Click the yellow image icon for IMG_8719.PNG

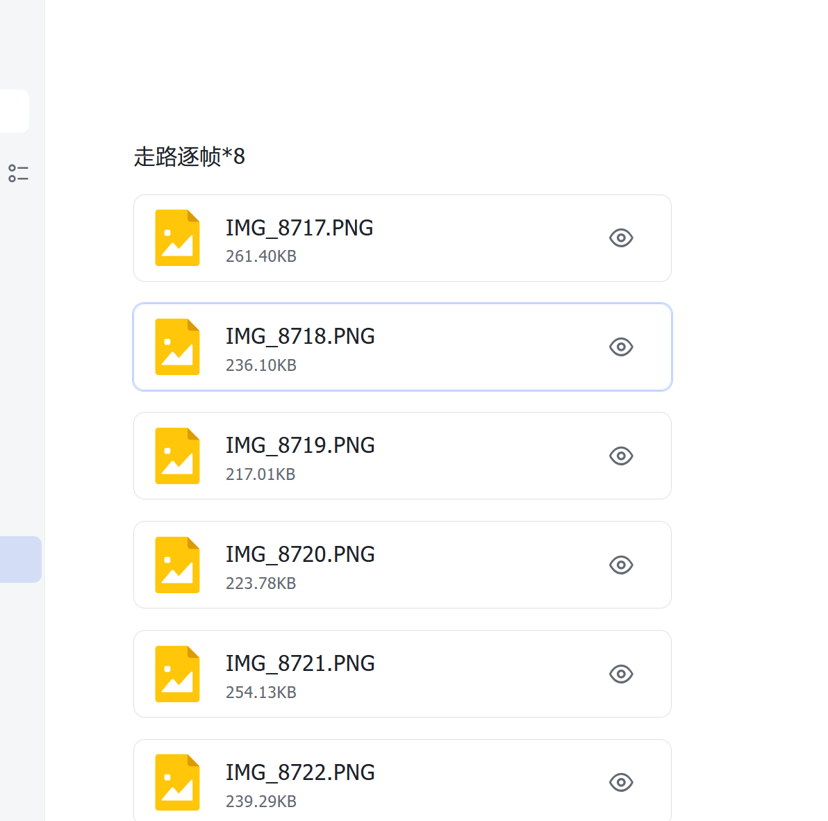click(x=177, y=456)
